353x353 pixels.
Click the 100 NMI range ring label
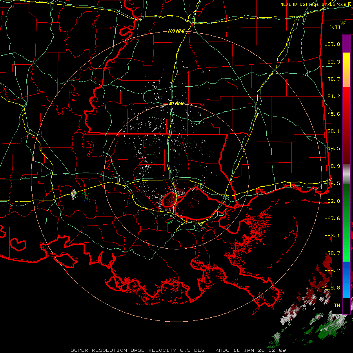(x=176, y=31)
